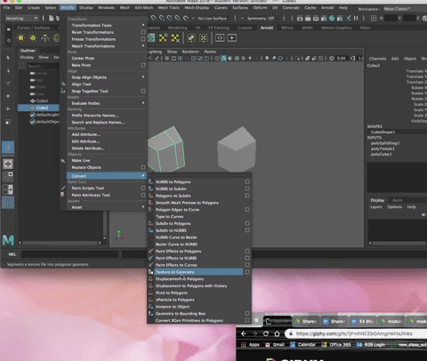Open Polygons to Subdiv option box
This screenshot has height=361, width=427.
point(247,196)
